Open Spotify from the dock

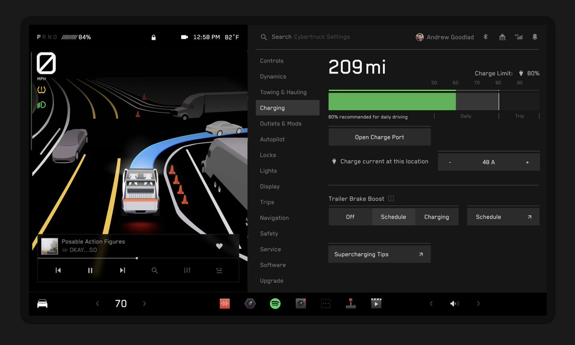[275, 303]
